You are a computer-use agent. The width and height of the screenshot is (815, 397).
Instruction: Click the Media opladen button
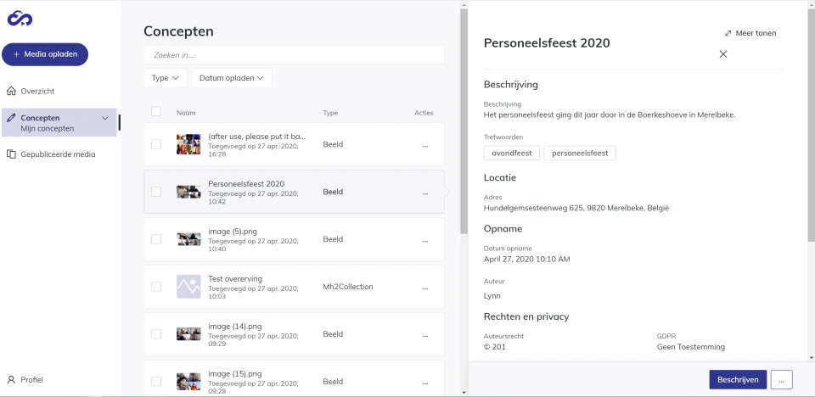pos(45,54)
